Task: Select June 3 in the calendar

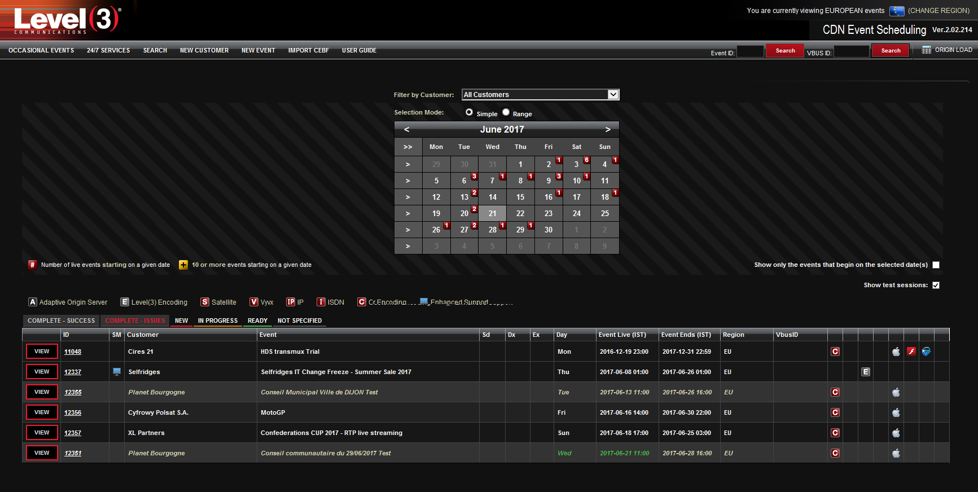Action: [576, 164]
